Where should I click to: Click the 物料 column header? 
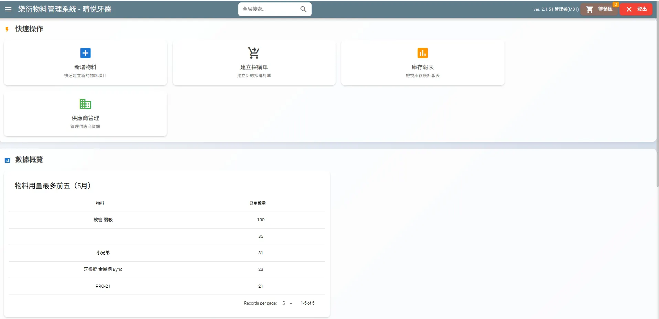pos(100,203)
